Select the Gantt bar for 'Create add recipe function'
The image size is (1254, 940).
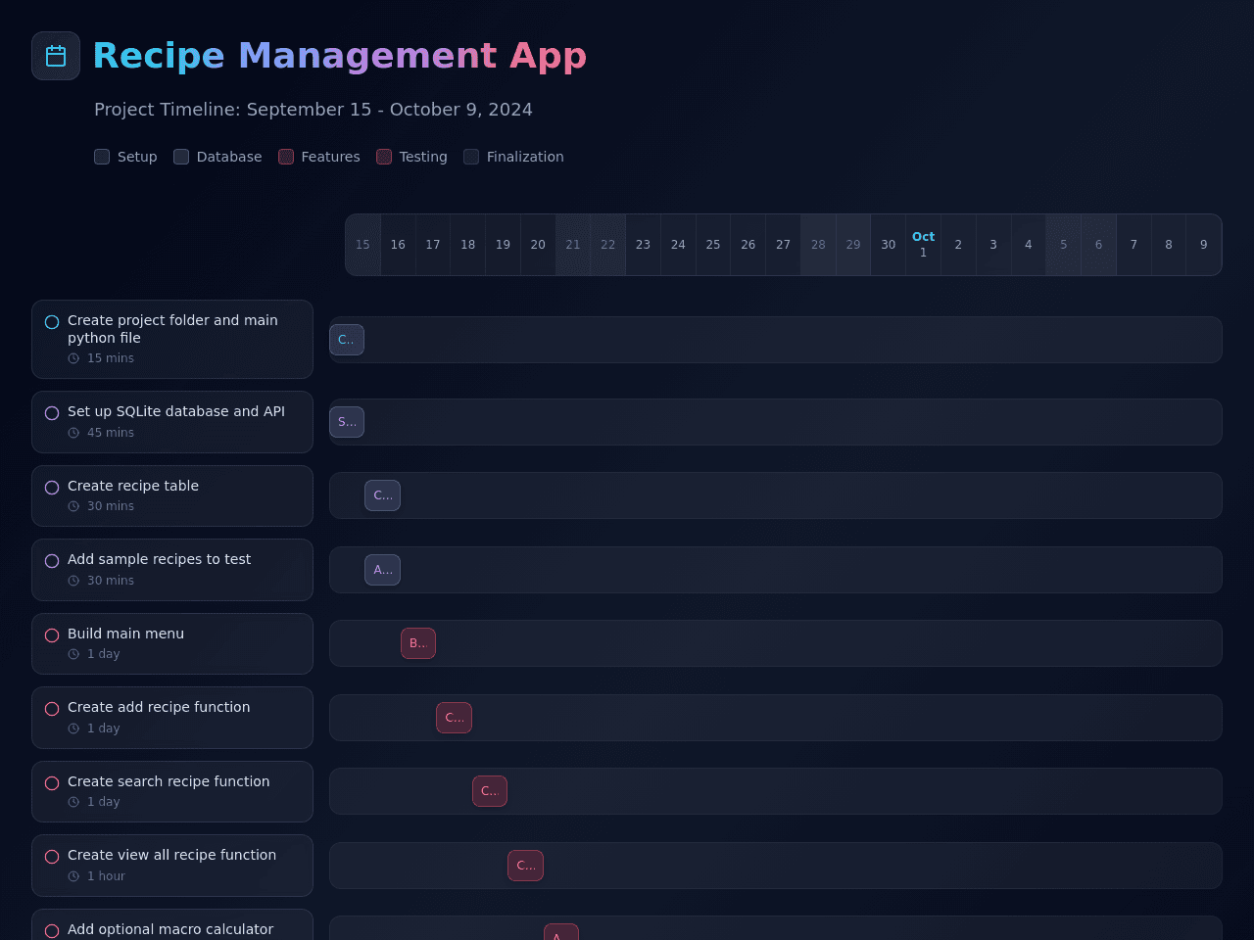pyautogui.click(x=454, y=718)
